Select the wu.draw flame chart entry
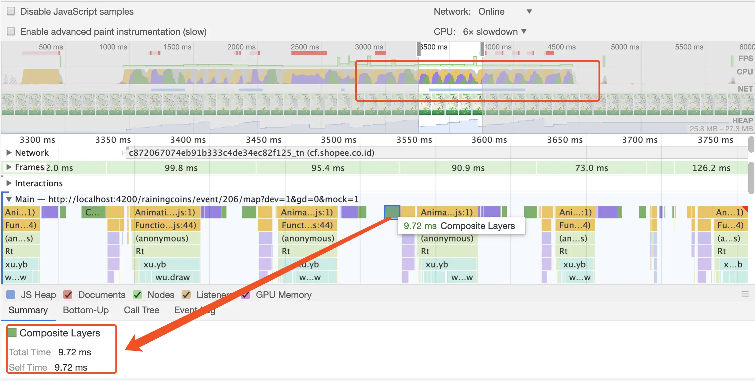This screenshot has height=381, width=755. pos(173,277)
